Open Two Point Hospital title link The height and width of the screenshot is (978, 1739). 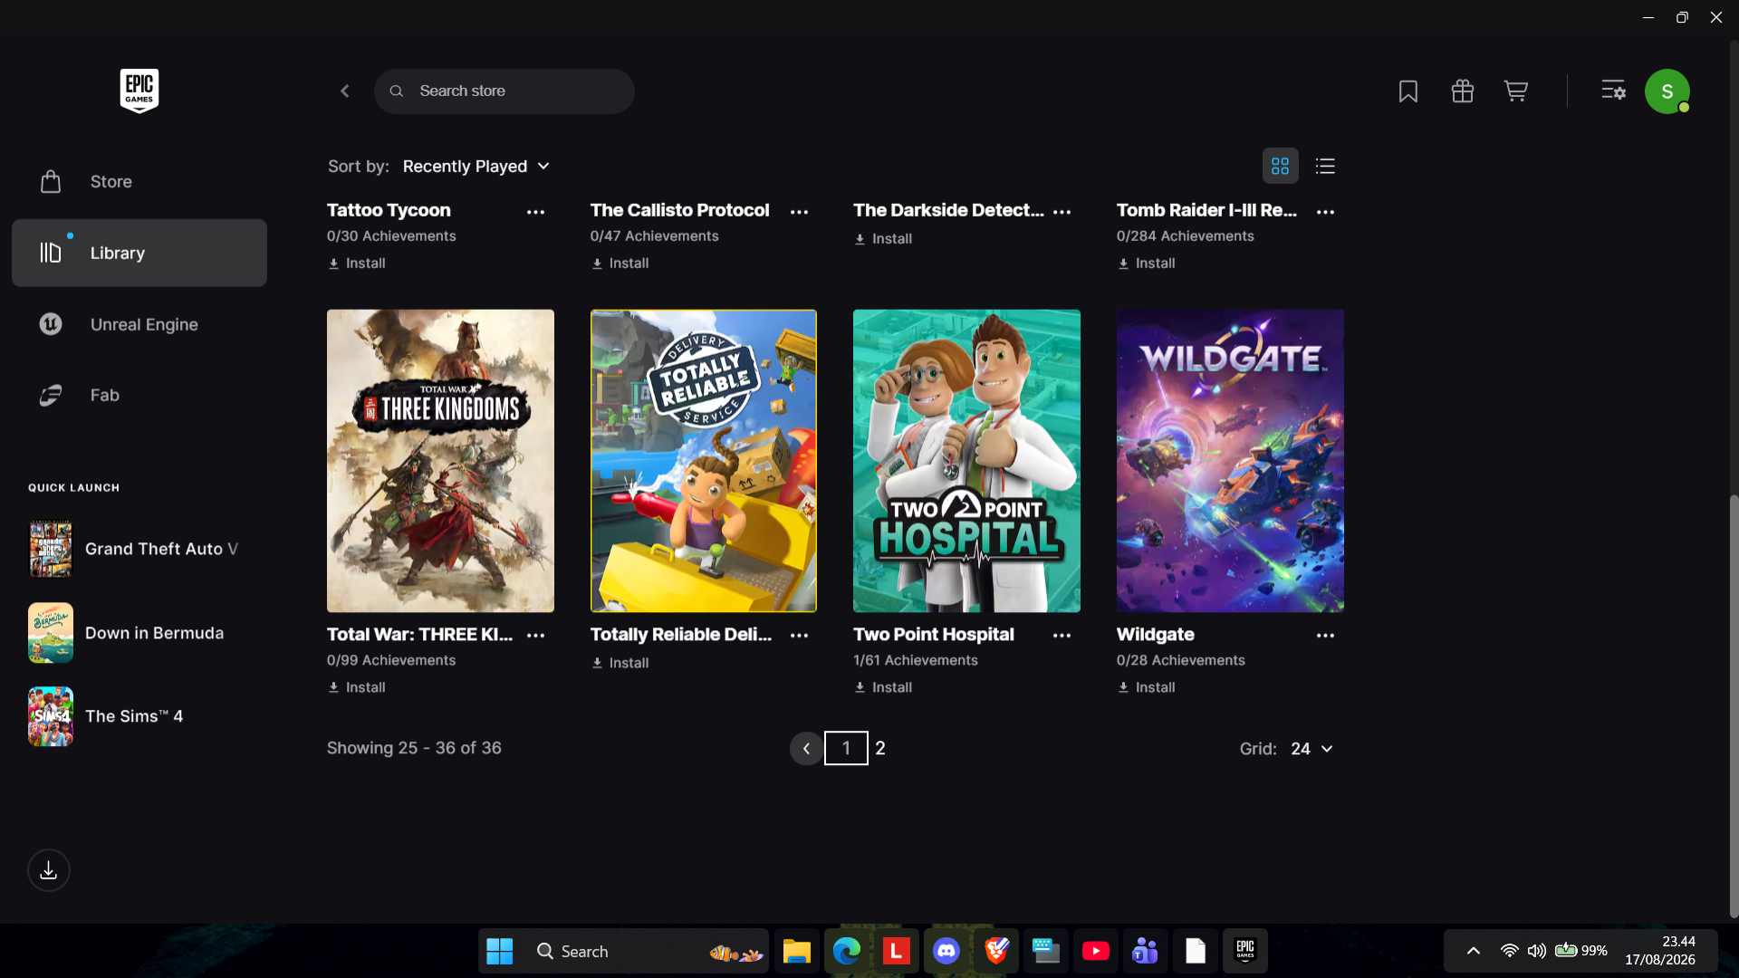tap(934, 635)
